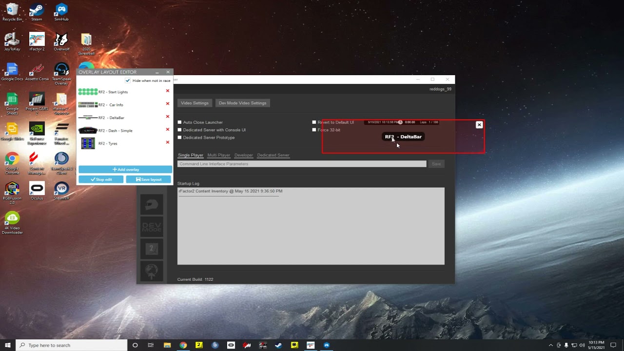Enable Dedicated Server Prototype option
The width and height of the screenshot is (624, 351).
[179, 137]
